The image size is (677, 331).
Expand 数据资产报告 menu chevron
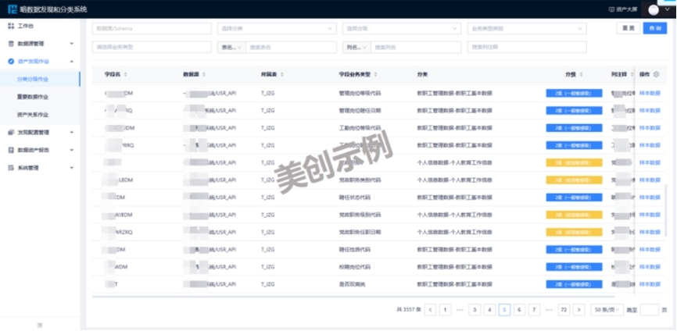(x=72, y=150)
